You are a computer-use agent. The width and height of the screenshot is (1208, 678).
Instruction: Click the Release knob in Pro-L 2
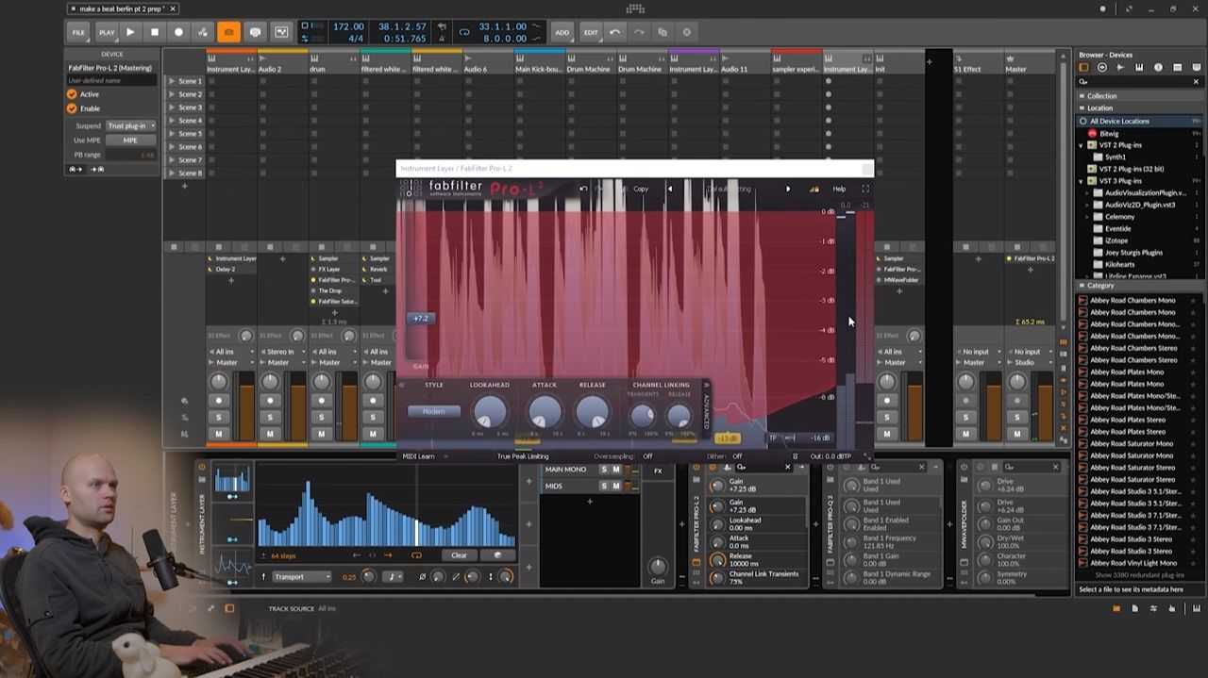pyautogui.click(x=592, y=412)
